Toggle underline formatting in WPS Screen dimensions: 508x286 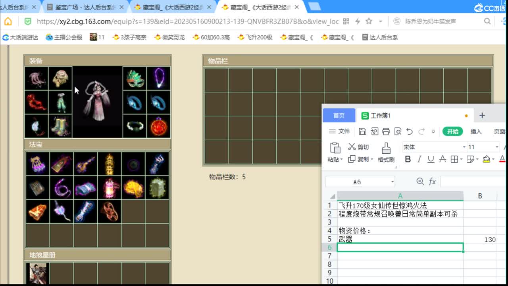[x=431, y=159]
